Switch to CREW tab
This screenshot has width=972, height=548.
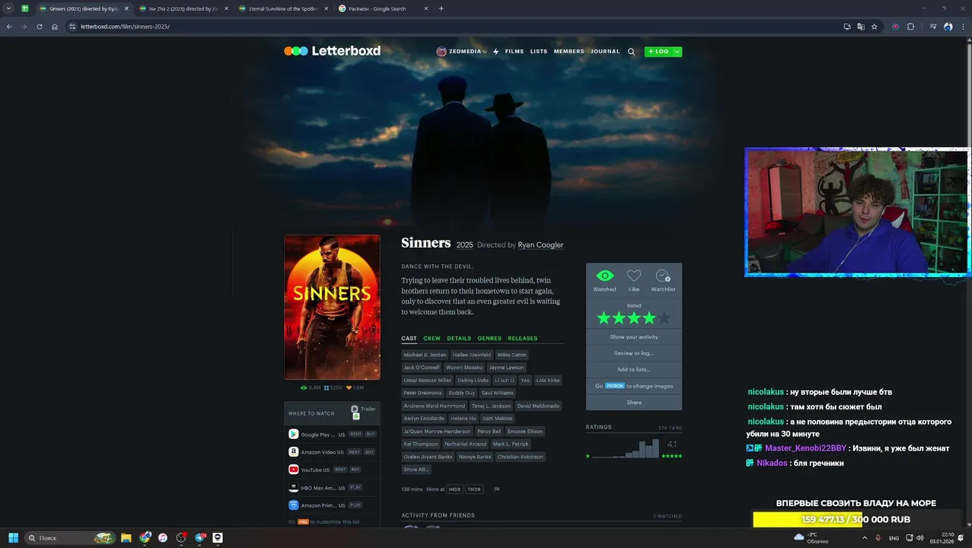click(432, 339)
